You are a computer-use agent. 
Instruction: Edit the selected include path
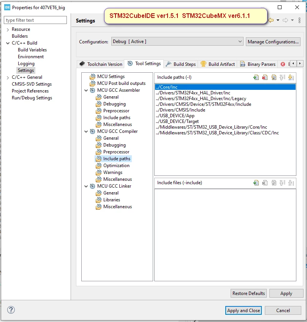tap(274, 77)
